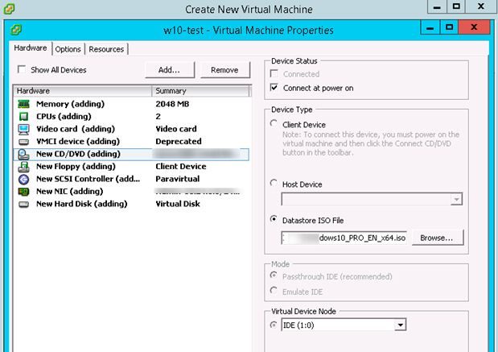Viewport: 498px width, 352px height.
Task: Select the CPUs (adding) row
Action: (x=131, y=116)
